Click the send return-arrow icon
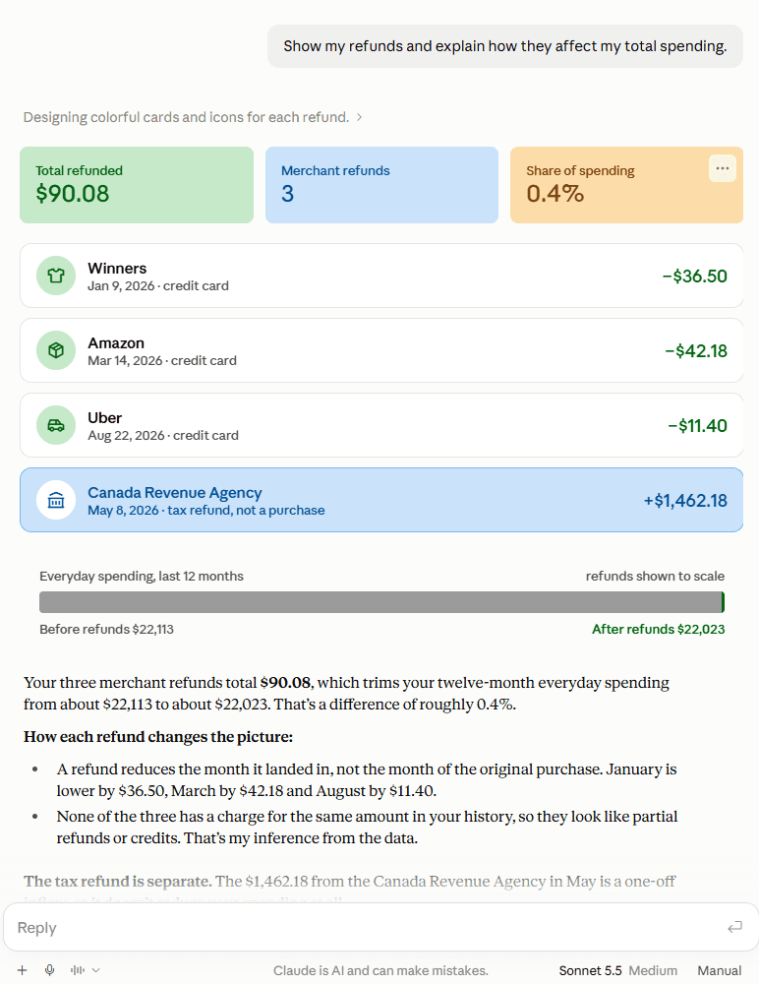This screenshot has height=984, width=759. pos(734,927)
